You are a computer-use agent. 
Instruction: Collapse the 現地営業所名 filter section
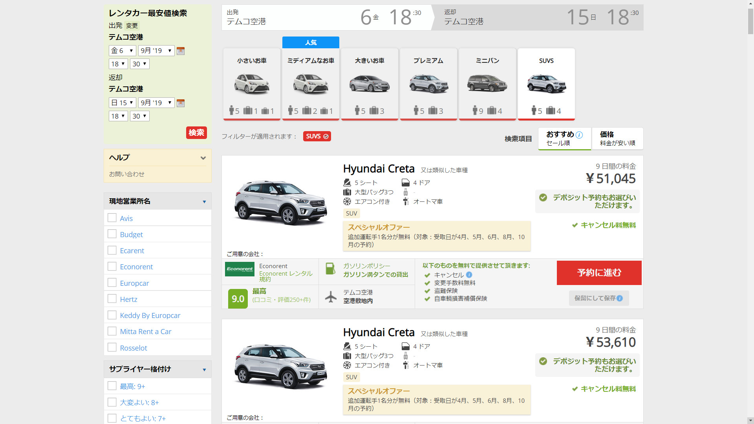[204, 201]
